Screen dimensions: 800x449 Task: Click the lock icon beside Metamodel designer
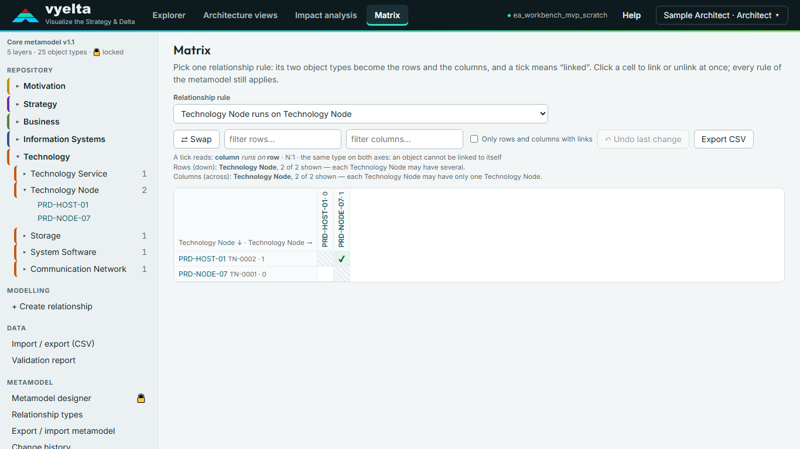tap(141, 398)
